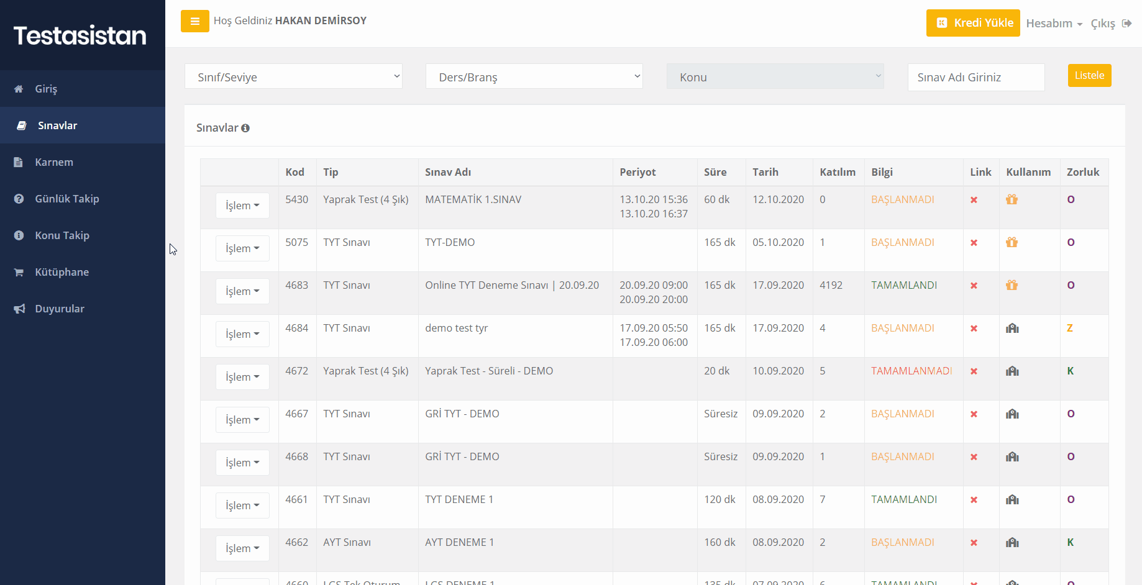Click the red X link icon for exam 4661
Screen dimensions: 1142x585
click(974, 500)
